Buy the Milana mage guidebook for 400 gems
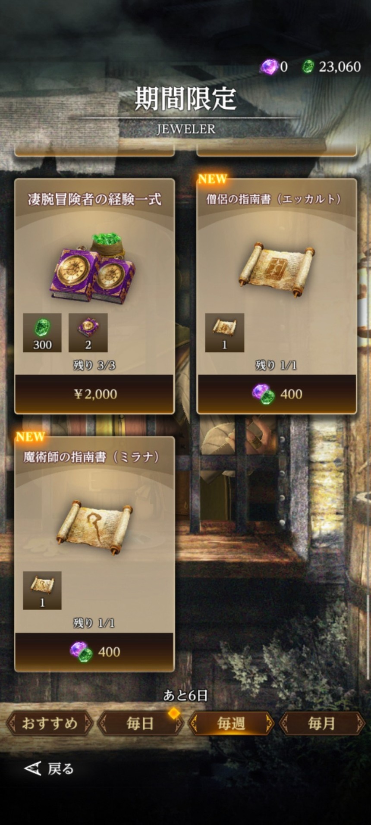 click(x=94, y=652)
